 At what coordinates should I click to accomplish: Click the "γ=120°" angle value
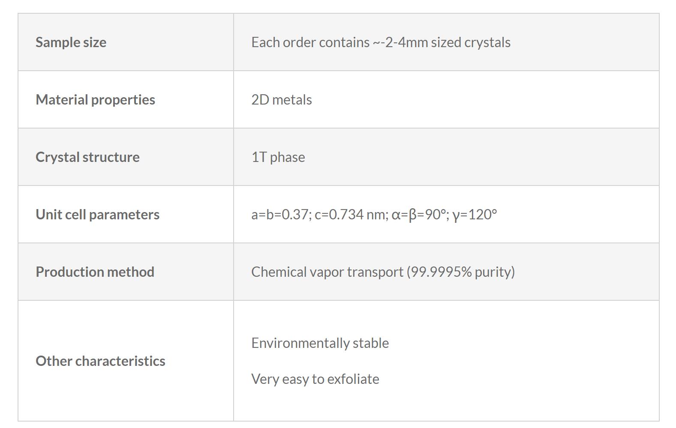click(475, 215)
